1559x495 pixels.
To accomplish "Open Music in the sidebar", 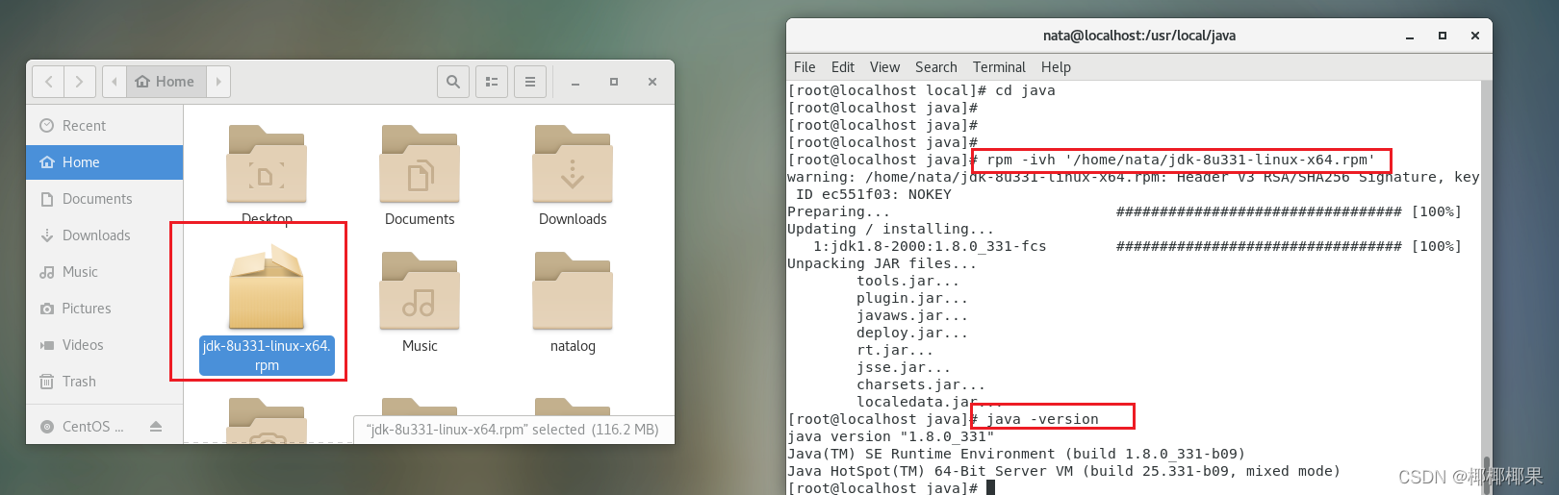I will click(104, 272).
